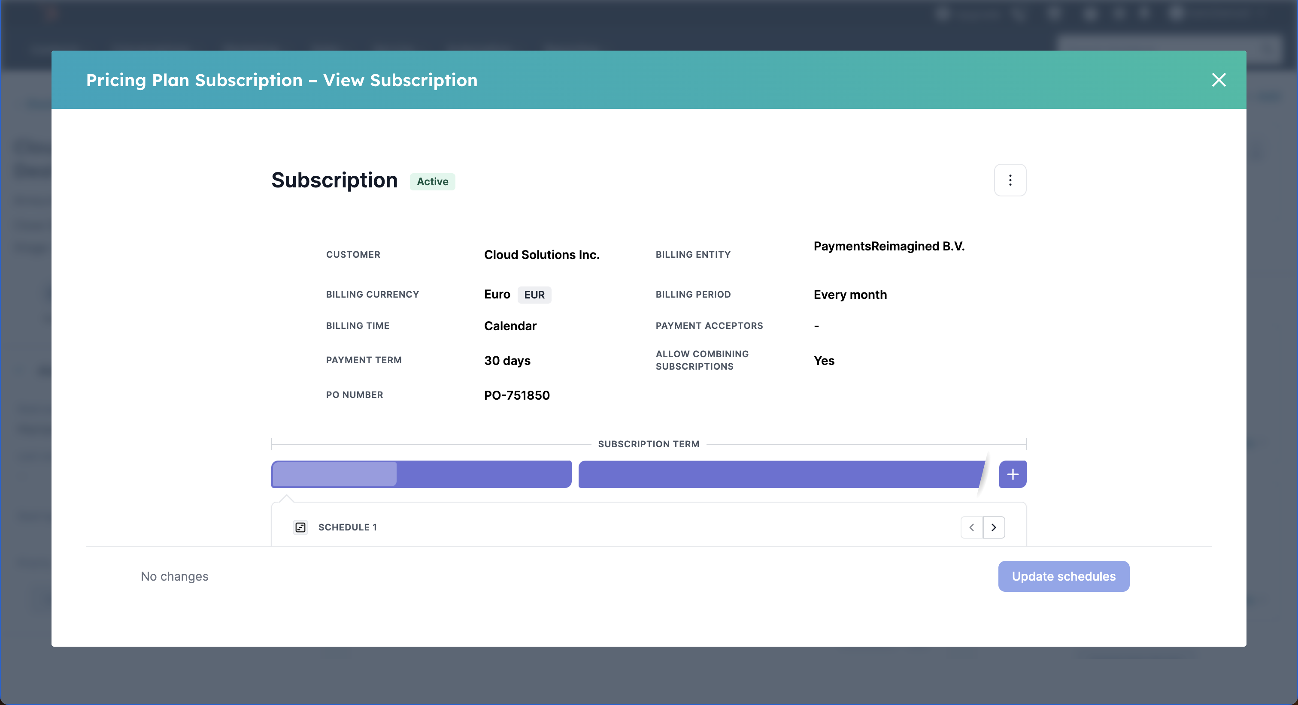Click billing entity PaymentsReimagined B.V.
1298x705 pixels.
tap(889, 246)
